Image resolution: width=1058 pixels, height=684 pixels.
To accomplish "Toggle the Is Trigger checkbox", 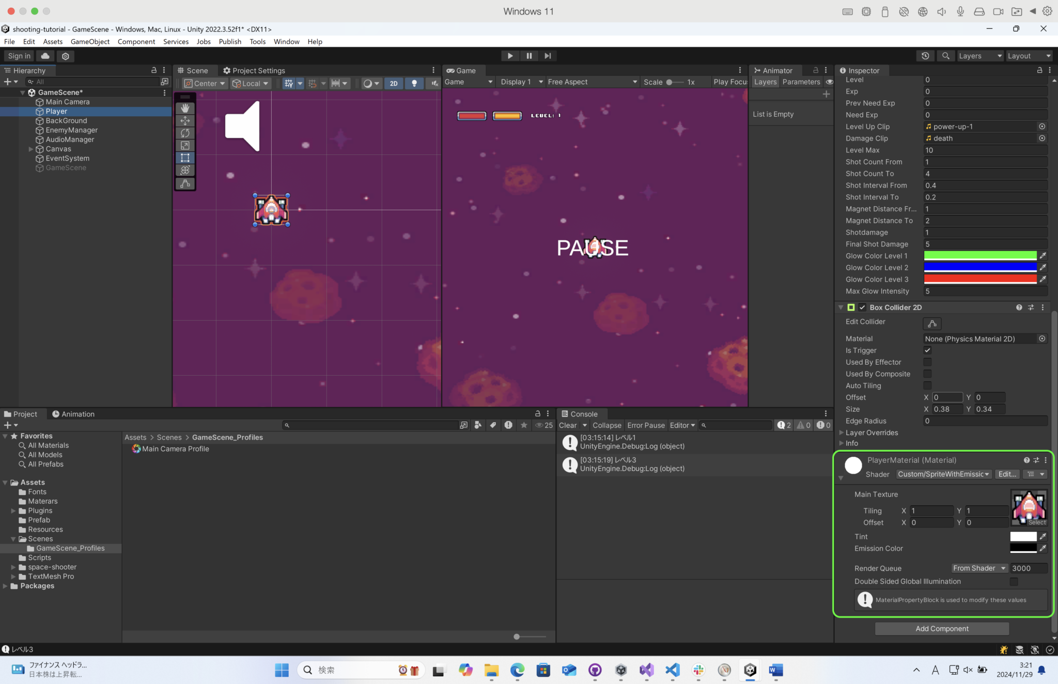I will [927, 350].
